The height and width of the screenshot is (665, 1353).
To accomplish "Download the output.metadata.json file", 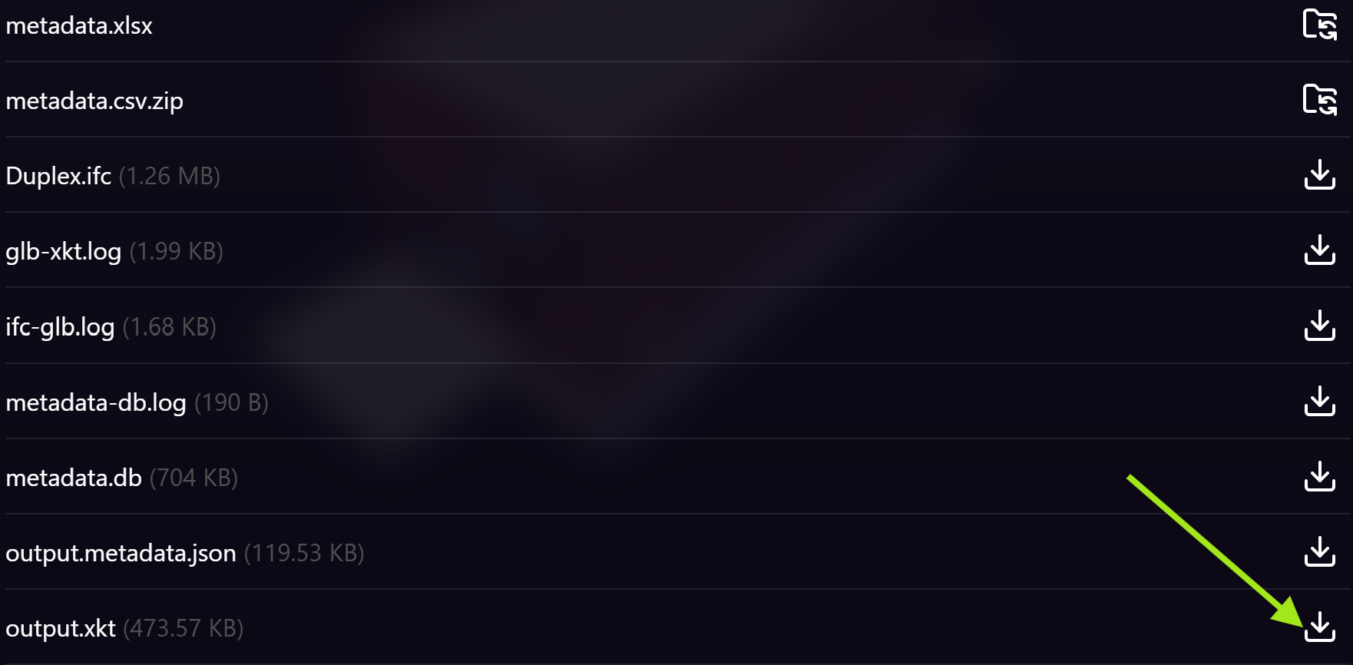I will (x=1319, y=552).
